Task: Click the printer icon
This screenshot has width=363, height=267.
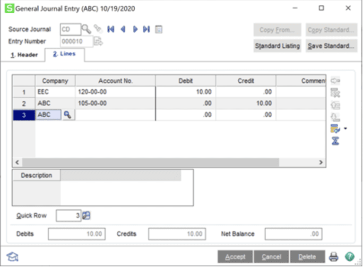Action: click(334, 257)
